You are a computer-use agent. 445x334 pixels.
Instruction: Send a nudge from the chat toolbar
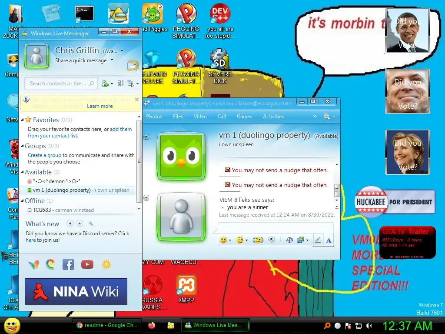[258, 240]
